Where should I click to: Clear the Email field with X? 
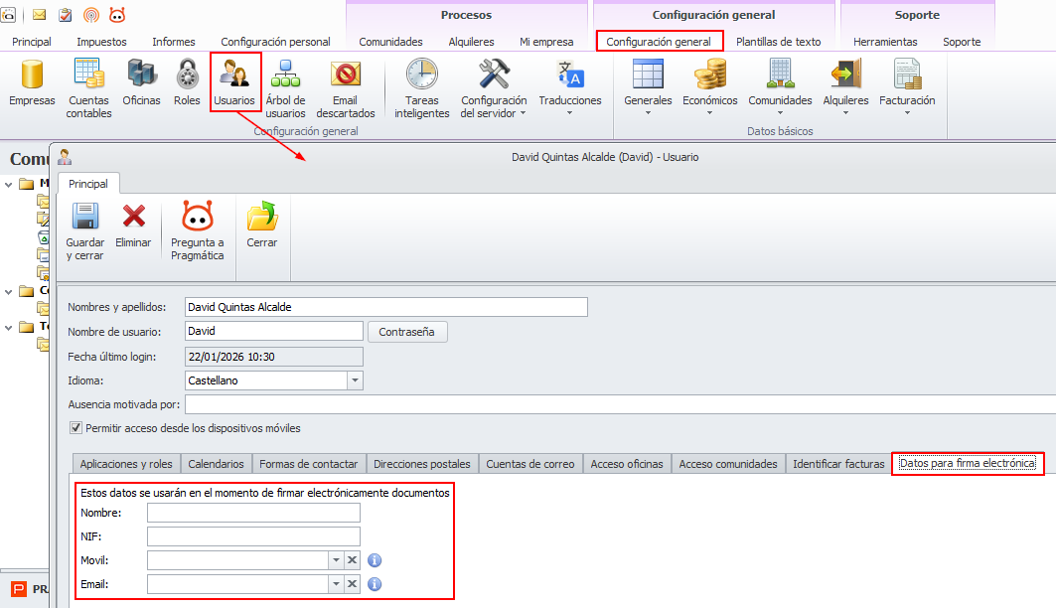[352, 584]
